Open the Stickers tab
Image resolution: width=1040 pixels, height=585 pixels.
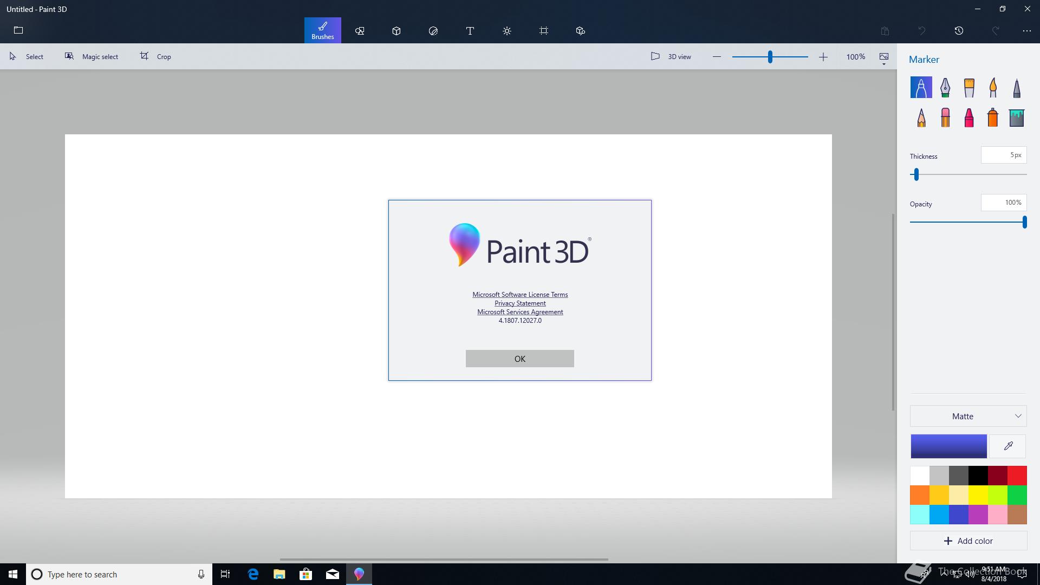(x=433, y=31)
